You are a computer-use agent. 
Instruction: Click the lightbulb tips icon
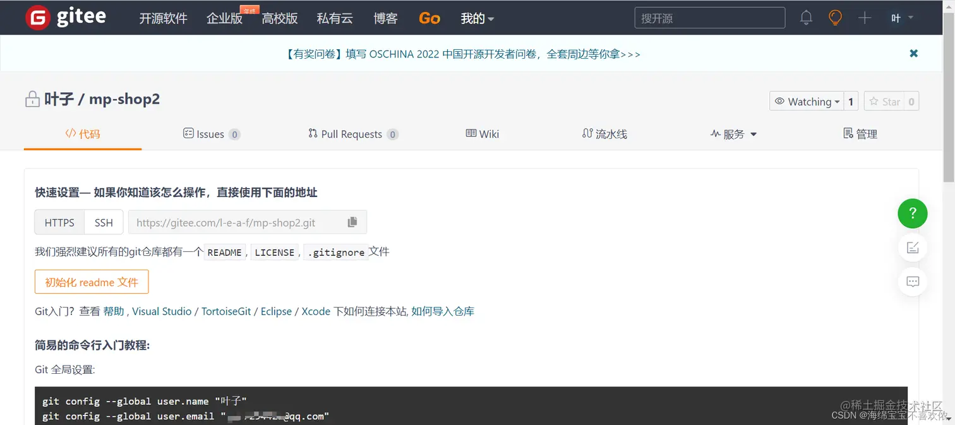click(x=835, y=18)
